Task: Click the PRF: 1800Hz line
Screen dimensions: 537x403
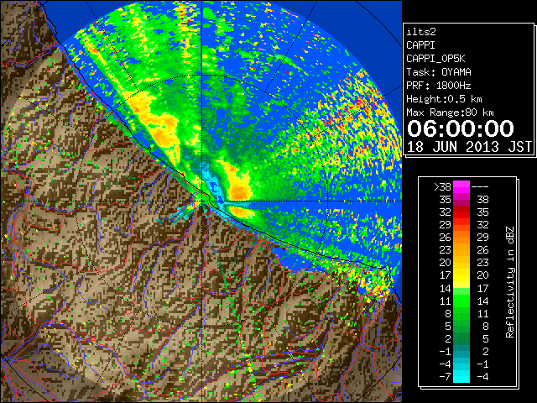Action: pyautogui.click(x=439, y=86)
